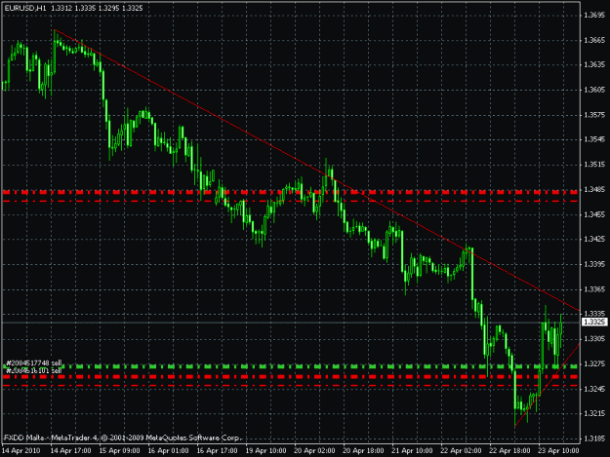Click the 1.3695 price scale label
610x457 pixels.
594,16
